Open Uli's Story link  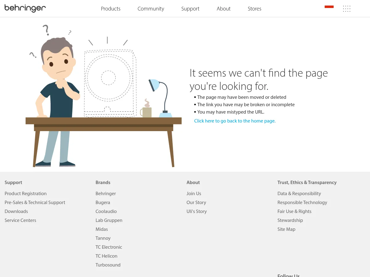pyautogui.click(x=196, y=211)
